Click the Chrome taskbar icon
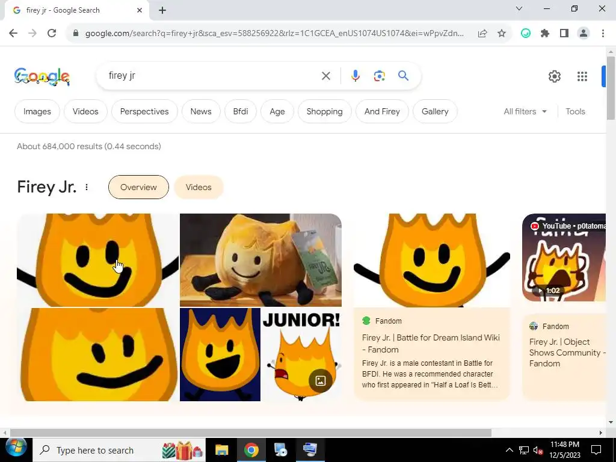 click(x=251, y=450)
